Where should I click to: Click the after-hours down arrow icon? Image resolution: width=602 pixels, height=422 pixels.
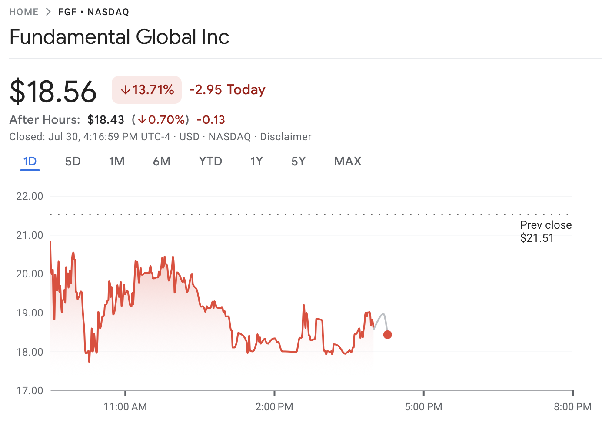142,120
